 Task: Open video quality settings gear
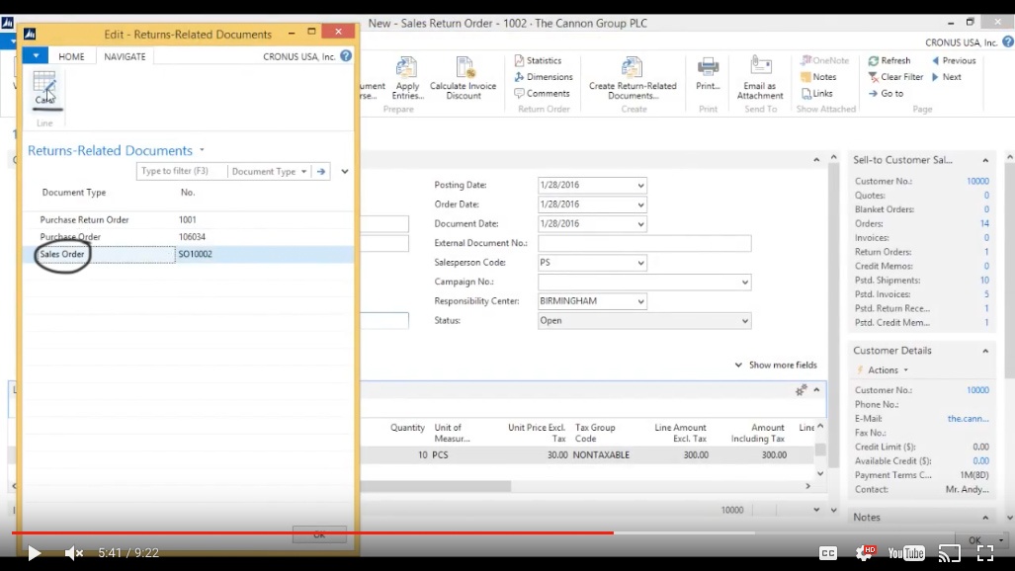[865, 553]
